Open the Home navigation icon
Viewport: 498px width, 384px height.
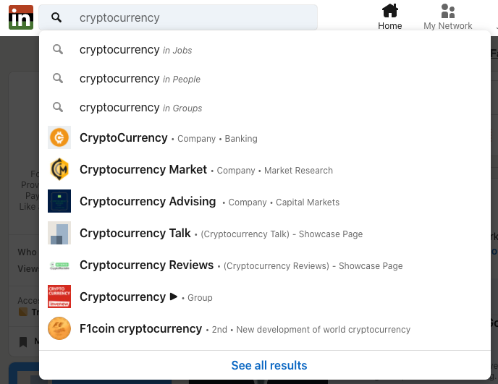[x=389, y=11]
